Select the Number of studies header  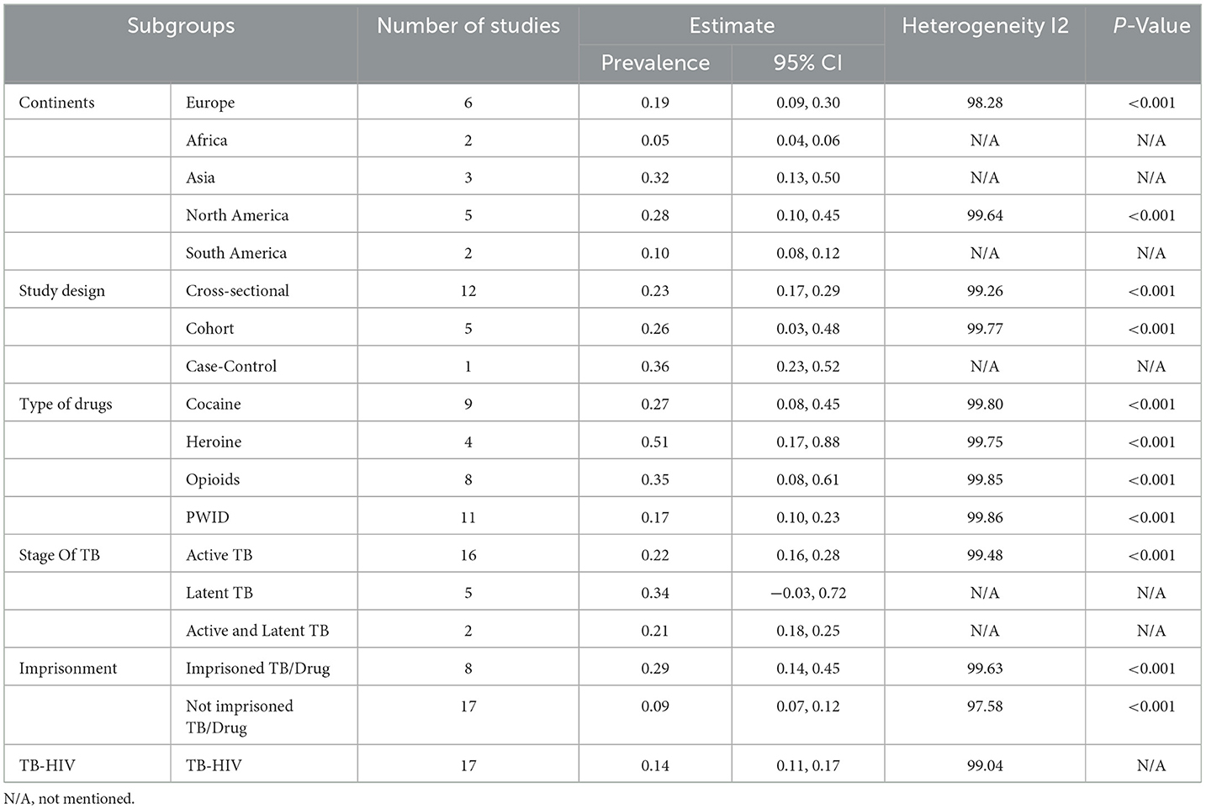click(468, 26)
